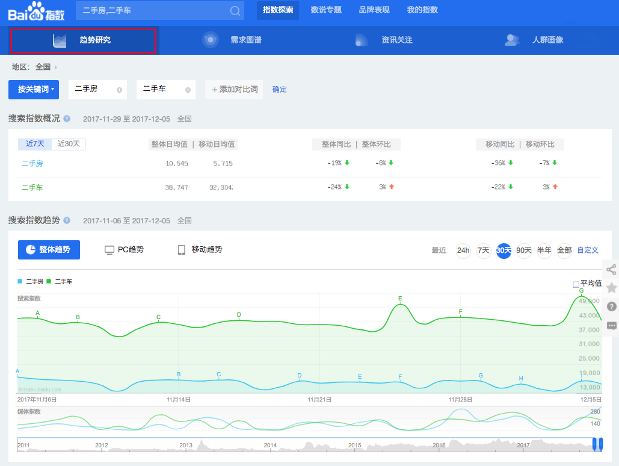Viewport: 619px width, 466px height.
Task: Click the Baidu Index logo
Action: pyautogui.click(x=37, y=11)
